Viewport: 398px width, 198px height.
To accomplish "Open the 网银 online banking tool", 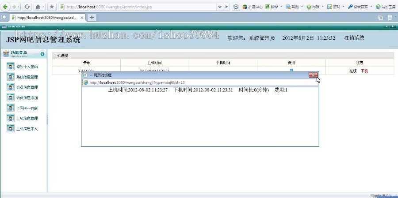I will pyautogui.click(x=313, y=7).
